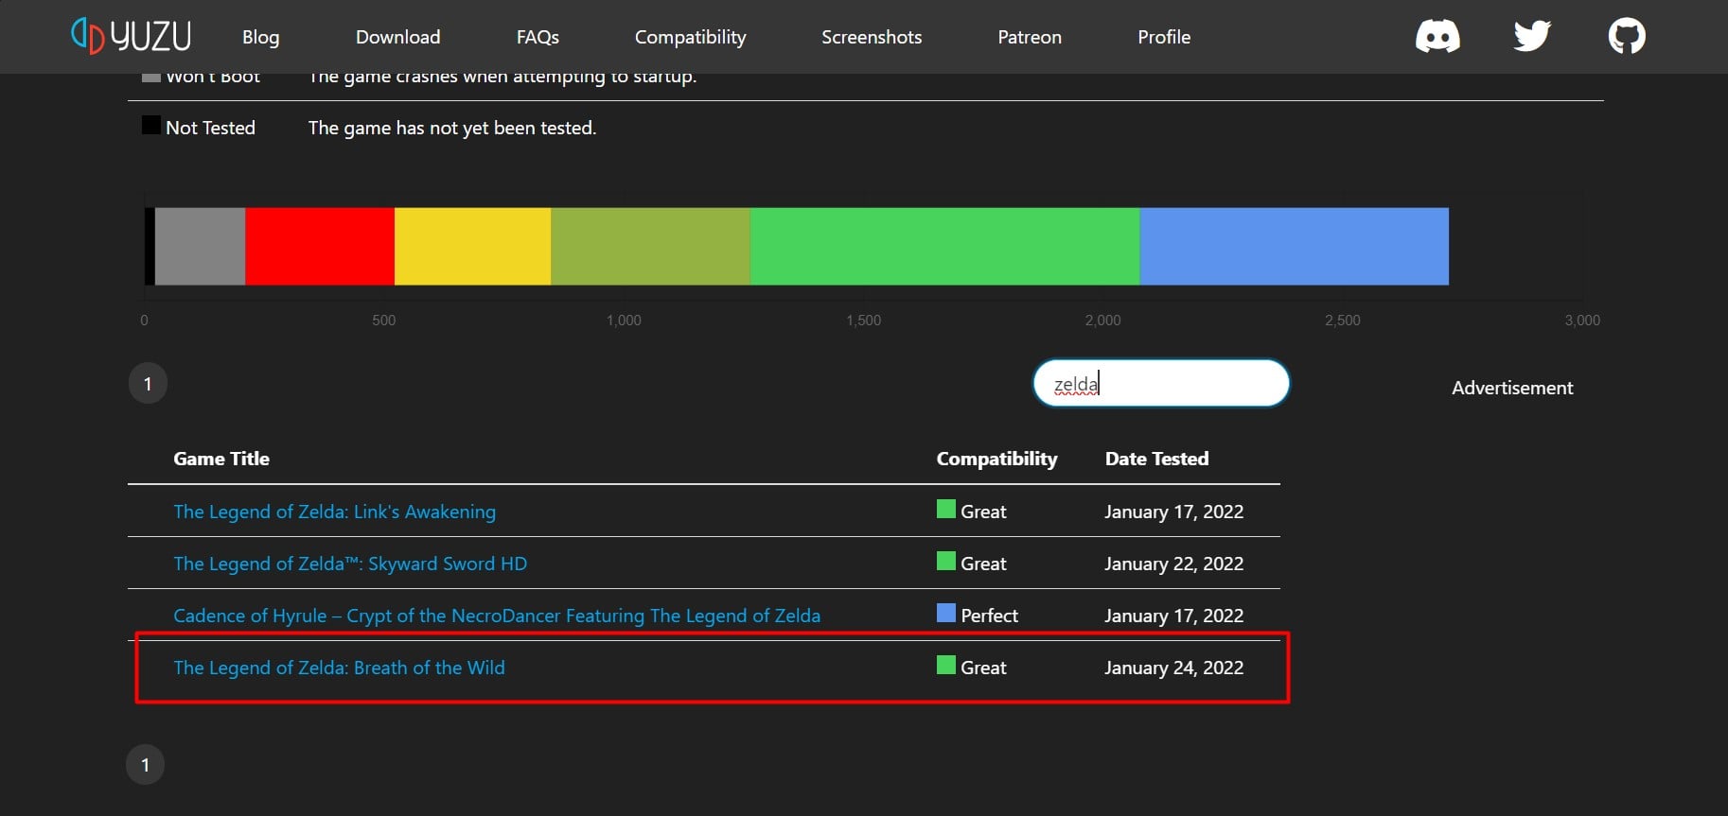This screenshot has height=816, width=1728.
Task: Click the black Not Tested legend square
Action: [150, 125]
